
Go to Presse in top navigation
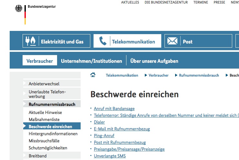219,2
